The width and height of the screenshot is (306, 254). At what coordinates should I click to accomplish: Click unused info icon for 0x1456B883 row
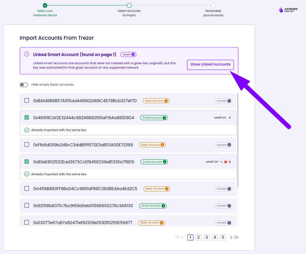click(x=229, y=189)
